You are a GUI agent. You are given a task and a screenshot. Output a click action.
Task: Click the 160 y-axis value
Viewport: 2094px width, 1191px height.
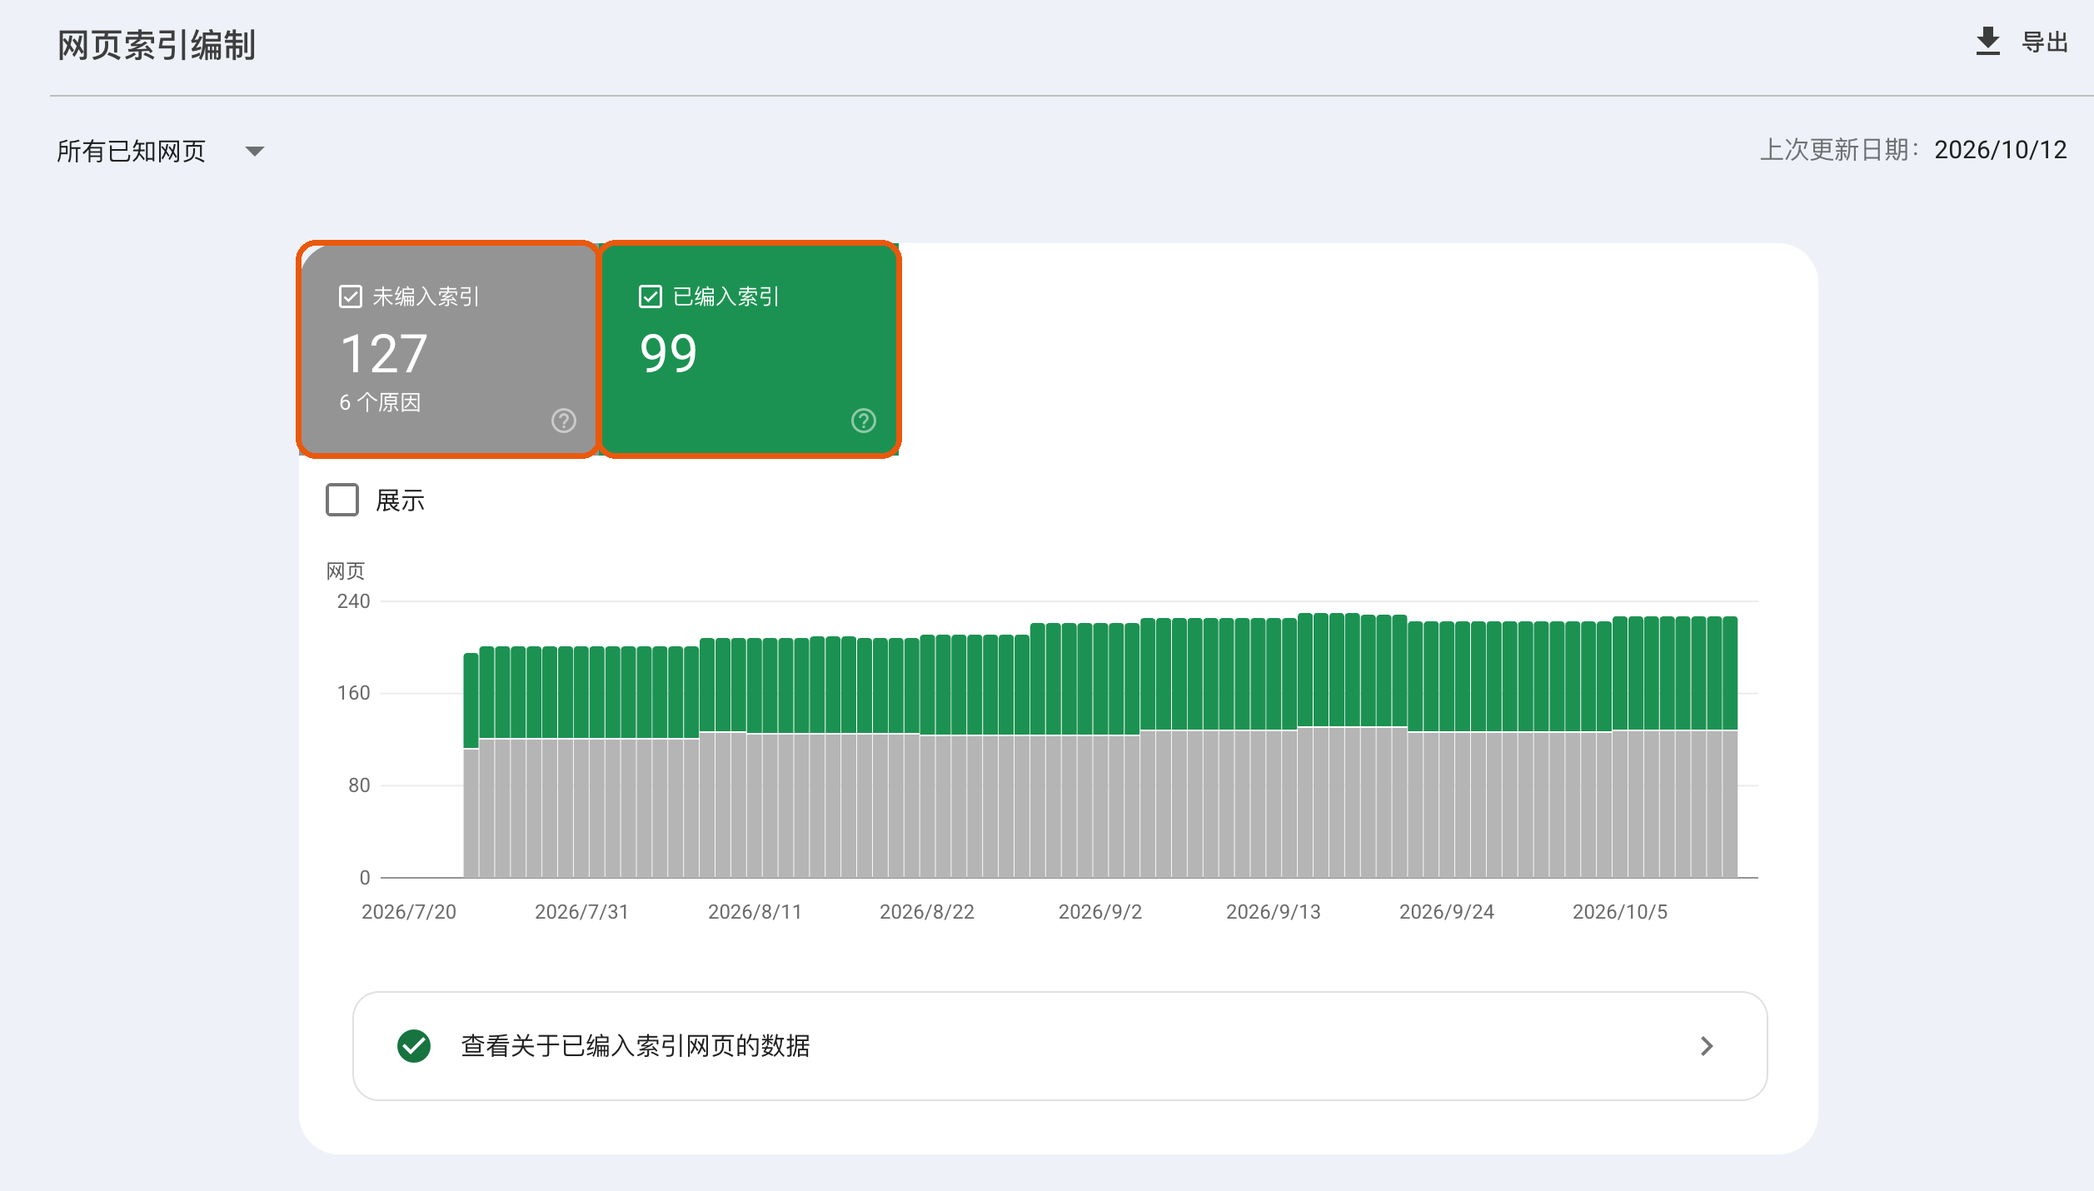click(x=353, y=693)
